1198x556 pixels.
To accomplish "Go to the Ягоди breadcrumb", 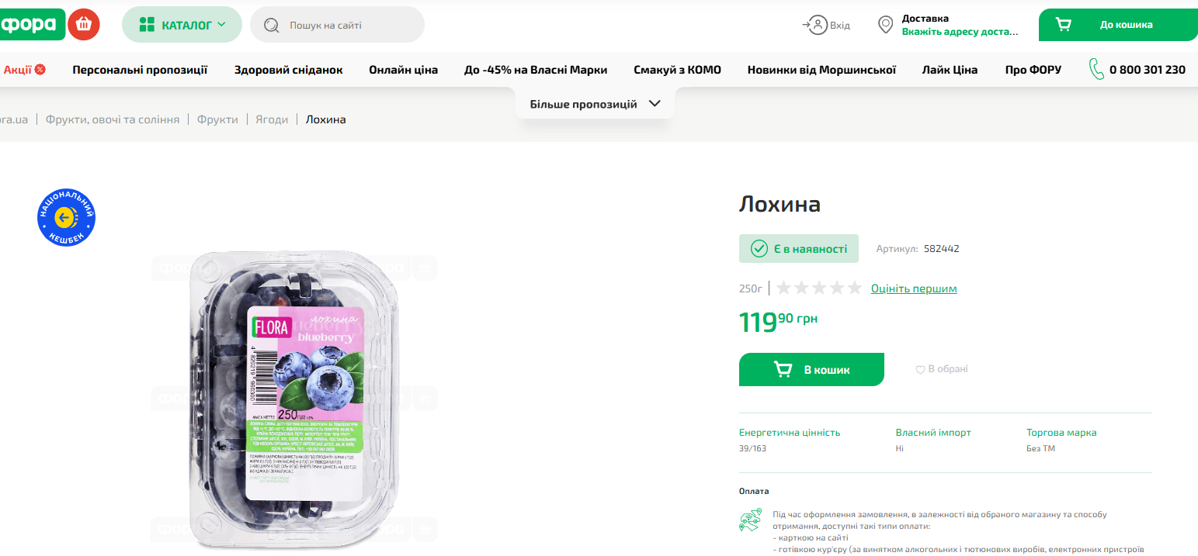I will point(272,119).
